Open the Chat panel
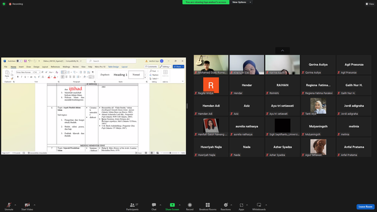The image size is (377, 212). (154, 206)
